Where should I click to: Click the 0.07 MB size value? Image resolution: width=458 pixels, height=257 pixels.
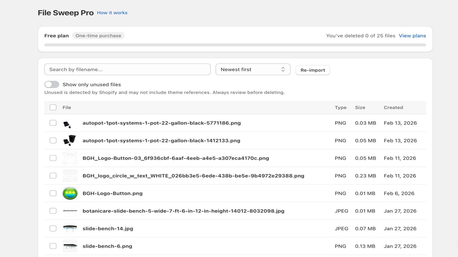(x=365, y=228)
